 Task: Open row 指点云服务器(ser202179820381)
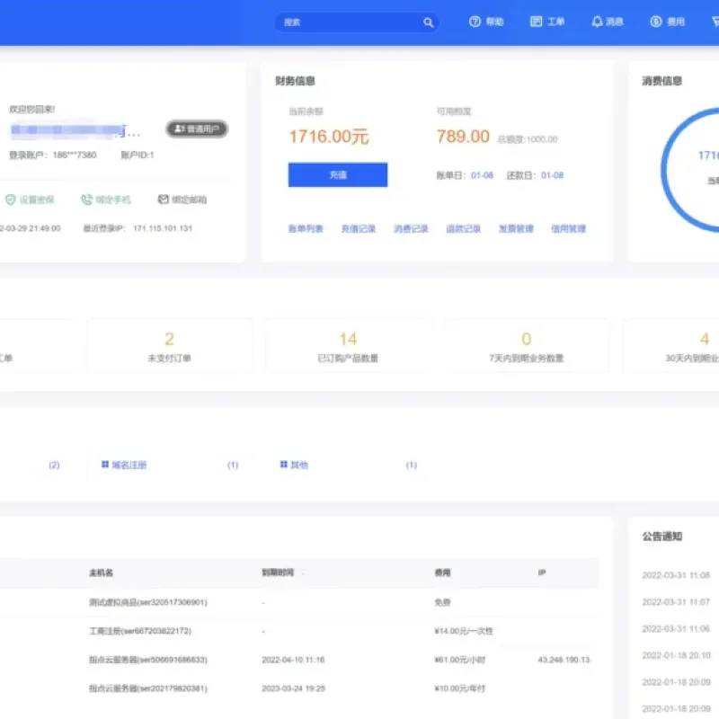[148, 688]
